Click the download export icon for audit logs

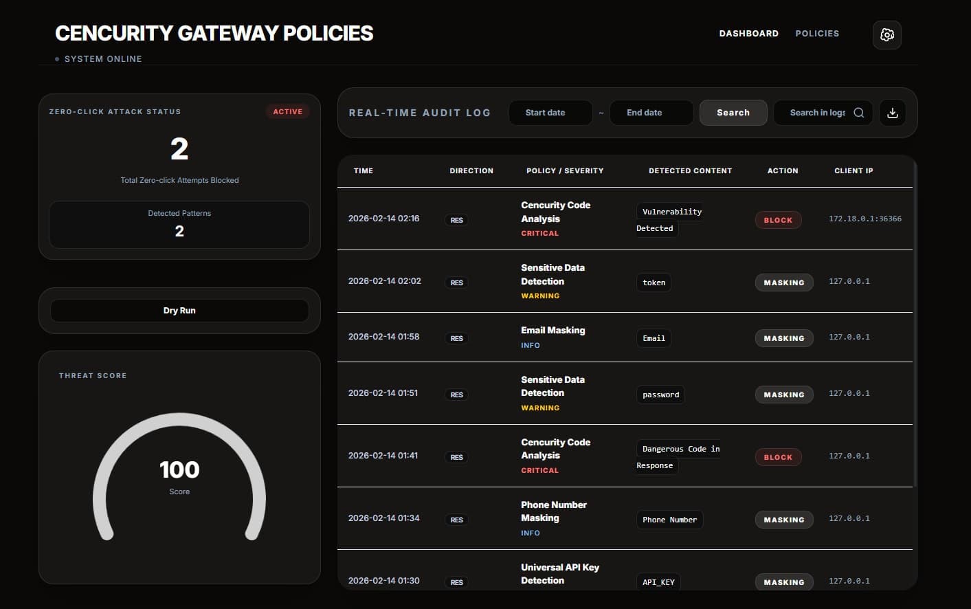[x=892, y=112]
